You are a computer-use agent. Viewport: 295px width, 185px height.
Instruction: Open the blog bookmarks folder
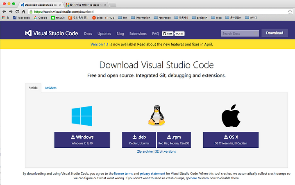216,18
